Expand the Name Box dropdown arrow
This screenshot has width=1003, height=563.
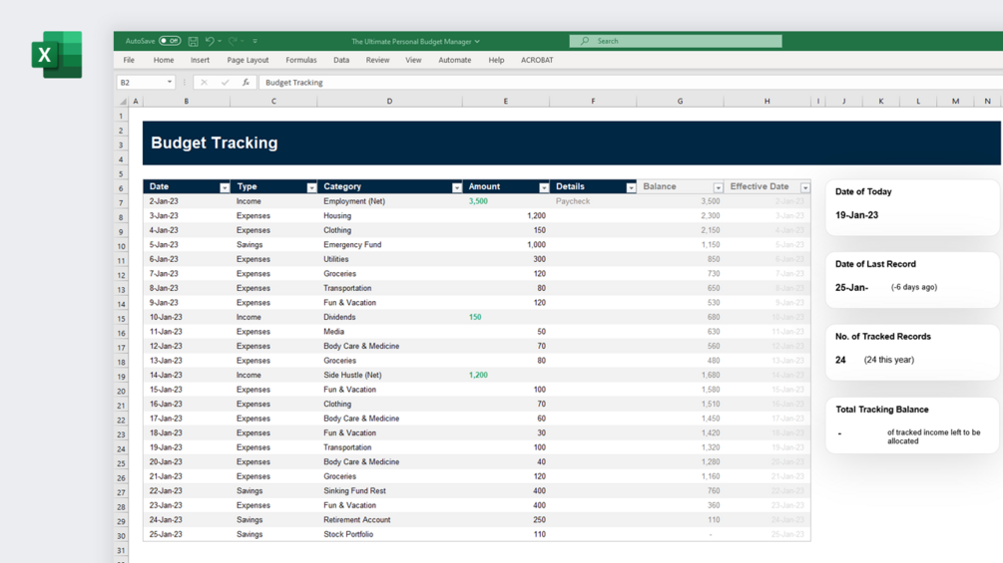point(170,83)
